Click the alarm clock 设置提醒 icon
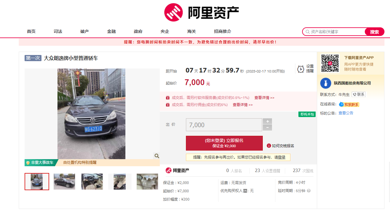390x212 pixels. click(300, 69)
